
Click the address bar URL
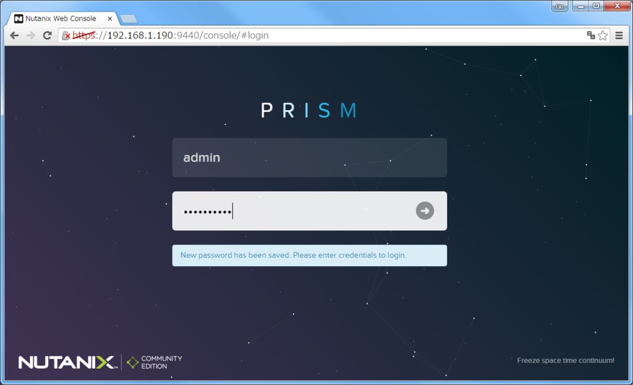(171, 35)
